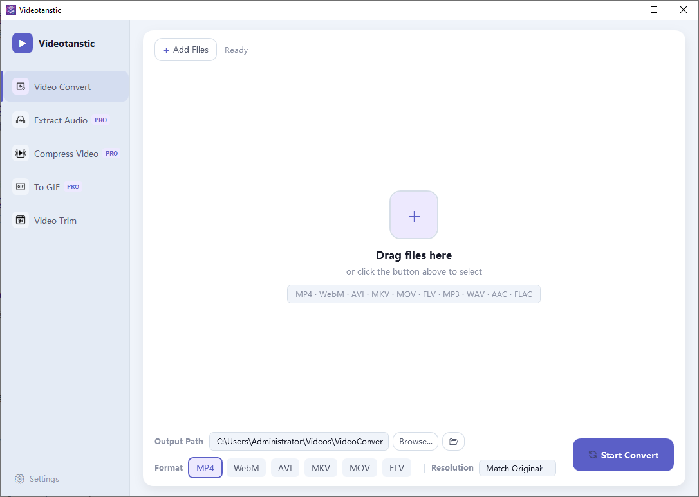Screen dimensions: 699x497
Task: Click the supported formats list label
Action: click(414, 294)
